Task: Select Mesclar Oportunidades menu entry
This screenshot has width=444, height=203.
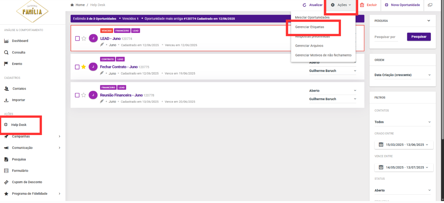Action: [312, 18]
